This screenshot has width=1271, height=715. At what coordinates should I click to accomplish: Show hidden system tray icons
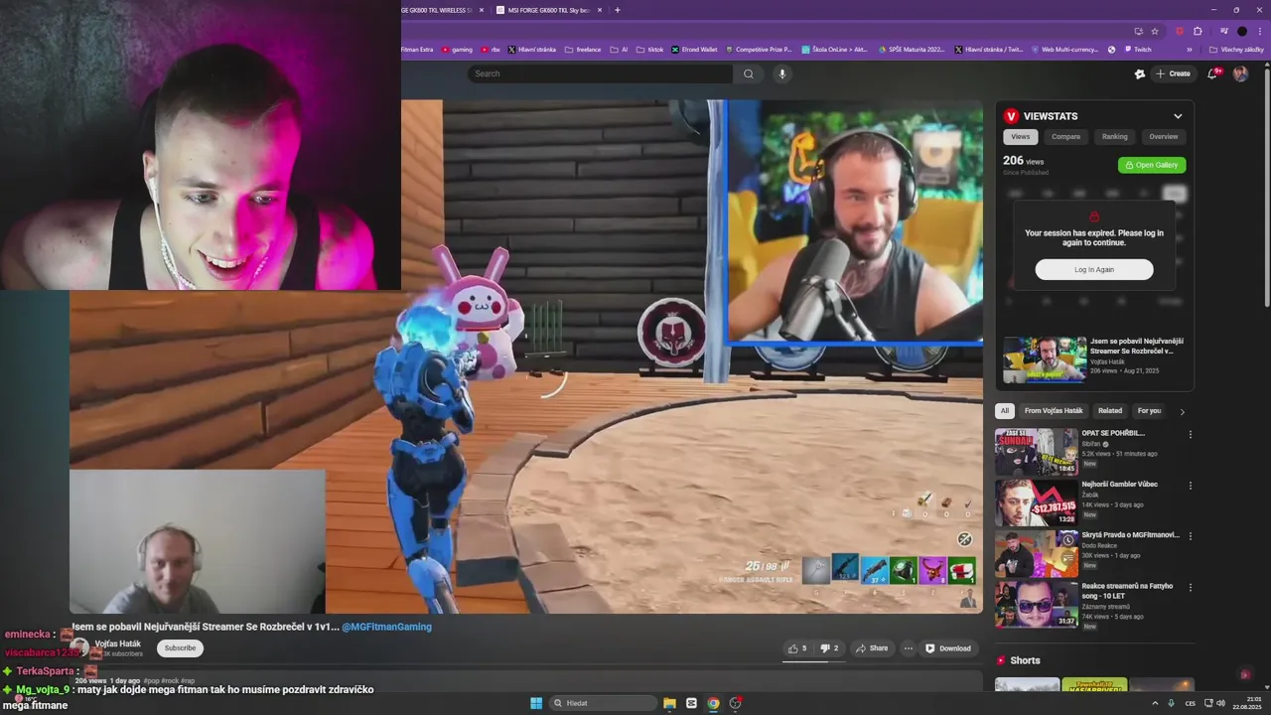coord(1155,703)
